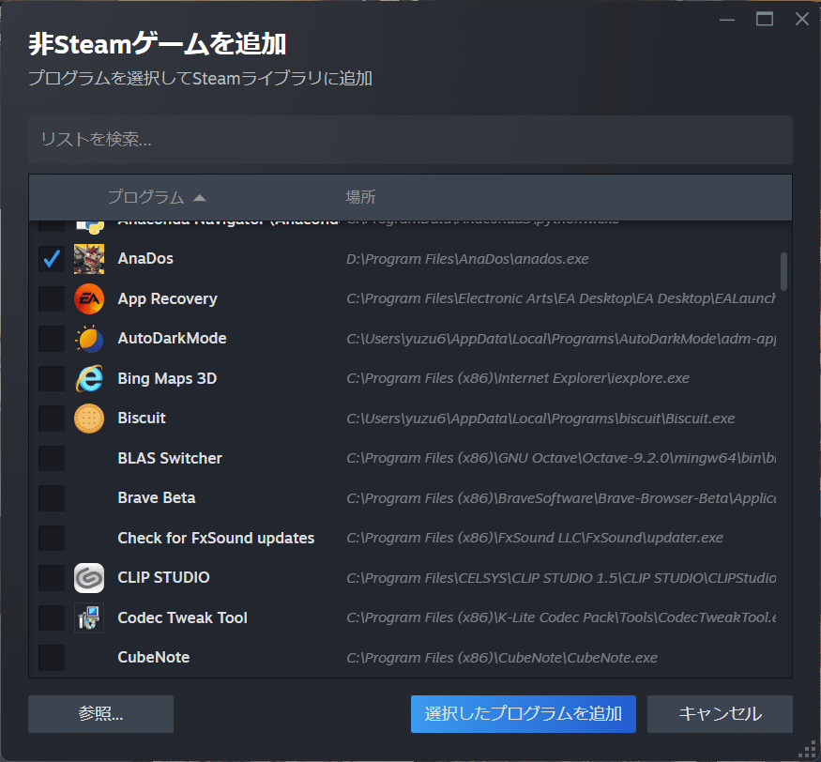Check the AutoDarkMode checkbox
The image size is (821, 762).
point(52,339)
